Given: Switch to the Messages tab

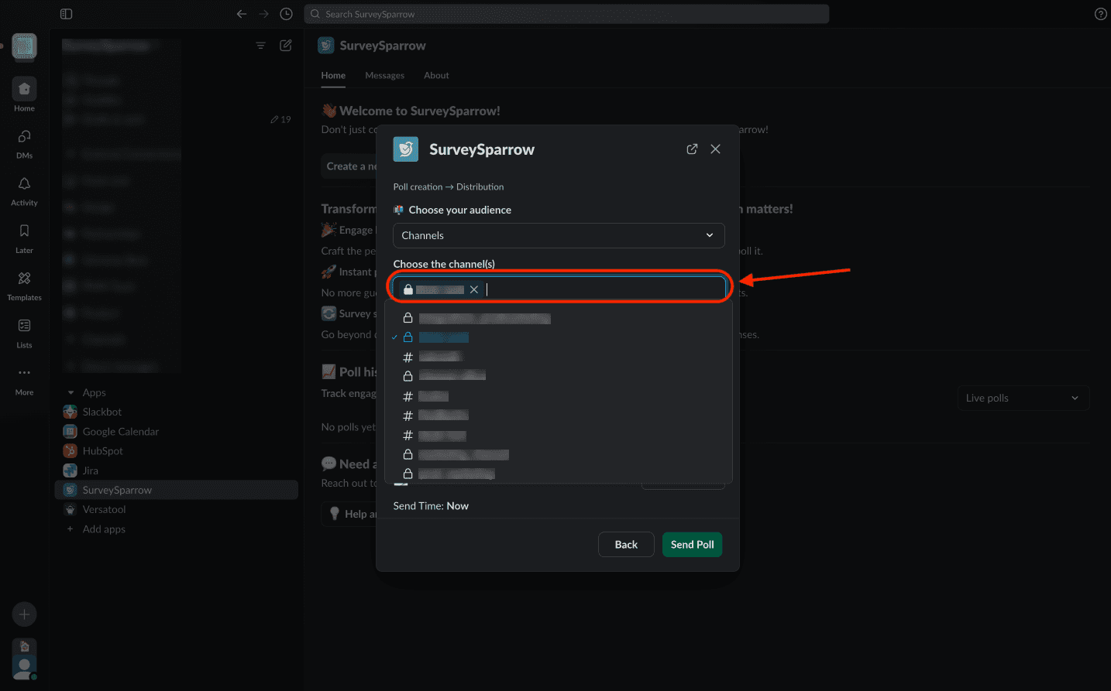Looking at the screenshot, I should (x=384, y=75).
